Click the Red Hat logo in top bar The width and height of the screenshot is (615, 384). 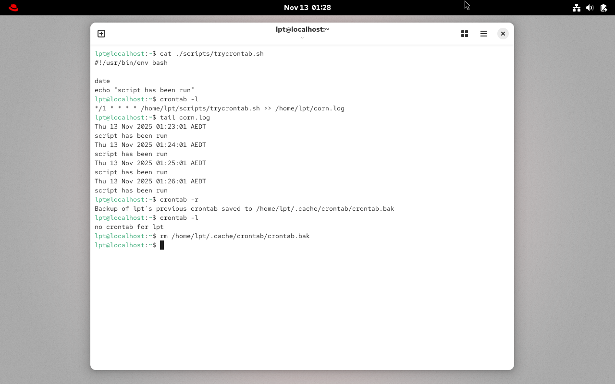(x=13, y=7)
